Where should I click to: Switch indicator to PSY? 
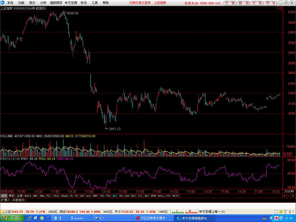168,196
